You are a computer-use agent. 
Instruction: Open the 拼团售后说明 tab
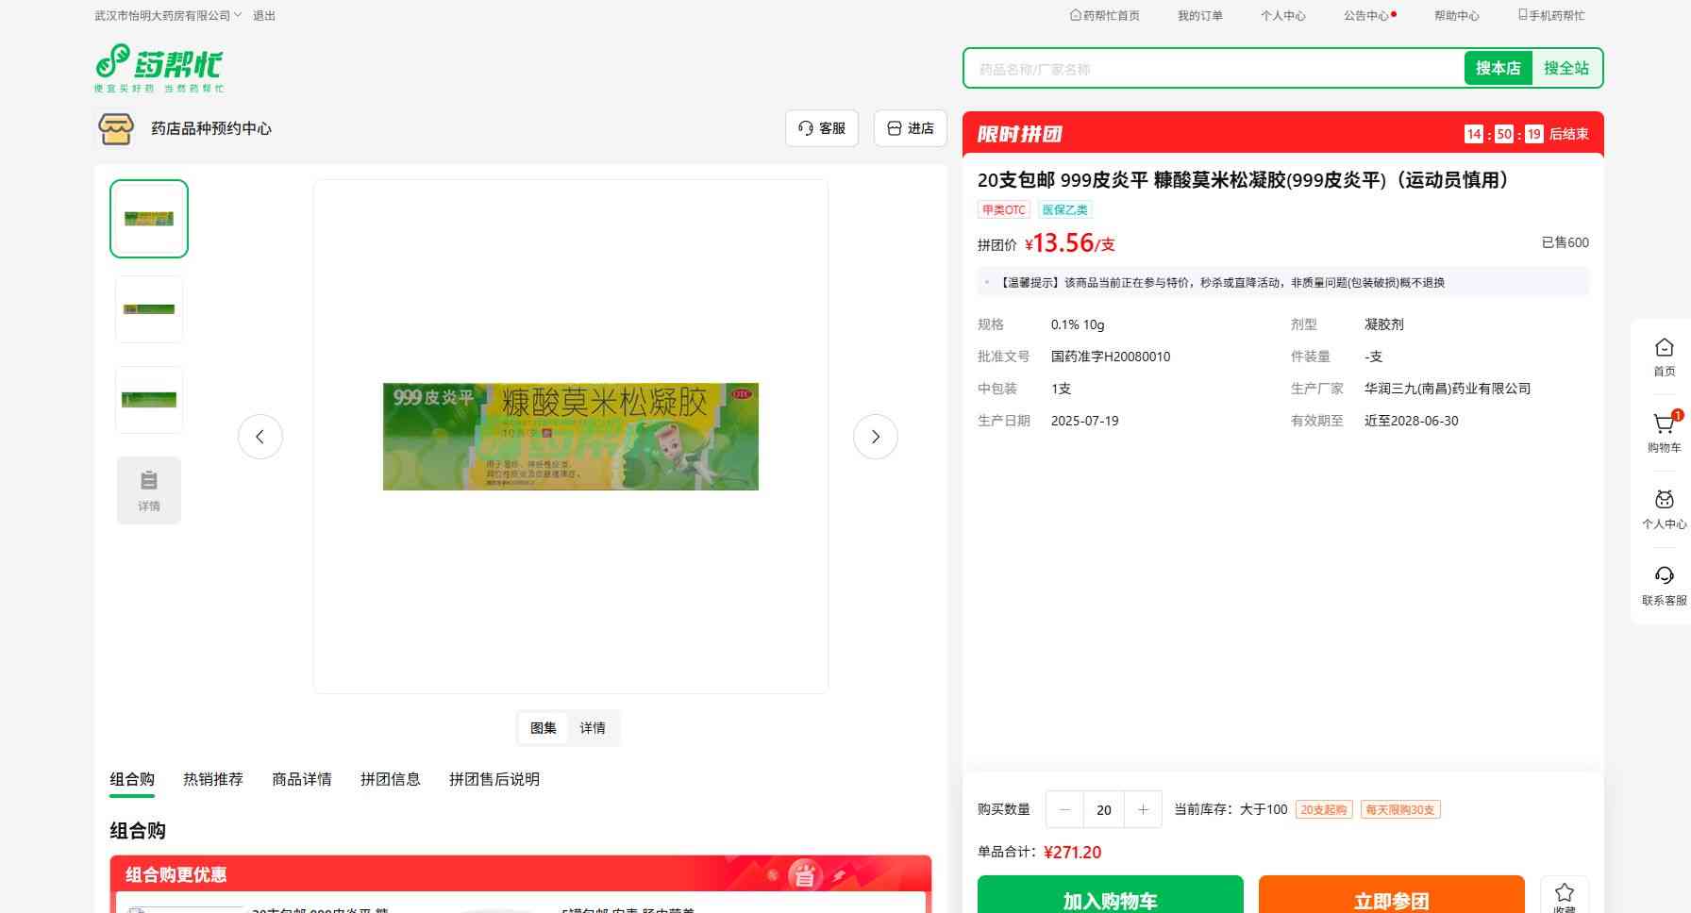pos(494,779)
